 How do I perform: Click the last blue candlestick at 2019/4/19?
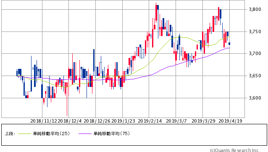[x=229, y=44]
